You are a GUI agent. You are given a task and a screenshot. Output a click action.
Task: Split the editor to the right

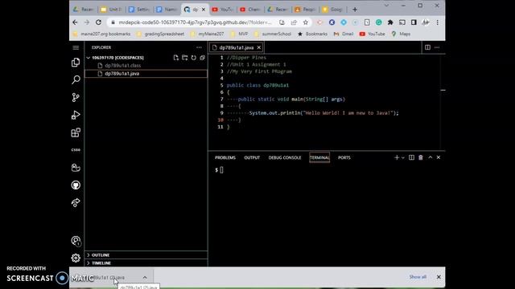pos(427,47)
